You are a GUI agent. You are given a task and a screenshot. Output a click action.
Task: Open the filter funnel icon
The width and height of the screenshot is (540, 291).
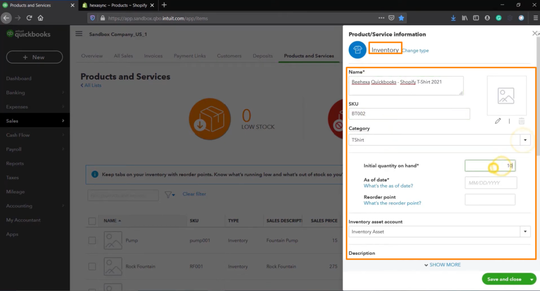169,195
